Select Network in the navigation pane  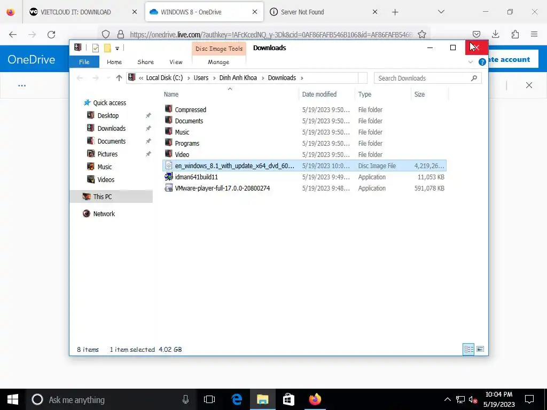(104, 214)
